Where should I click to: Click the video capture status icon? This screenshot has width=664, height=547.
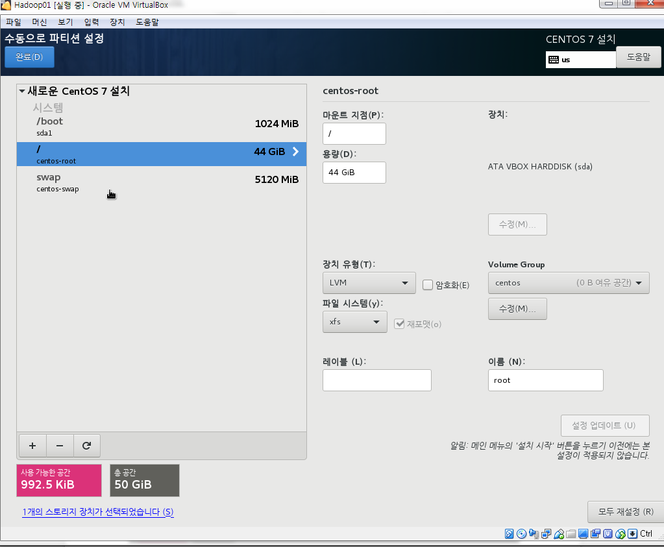click(595, 534)
